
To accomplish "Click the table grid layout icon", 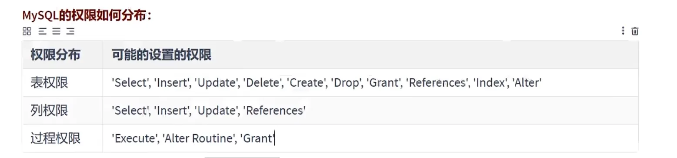I will click(27, 31).
